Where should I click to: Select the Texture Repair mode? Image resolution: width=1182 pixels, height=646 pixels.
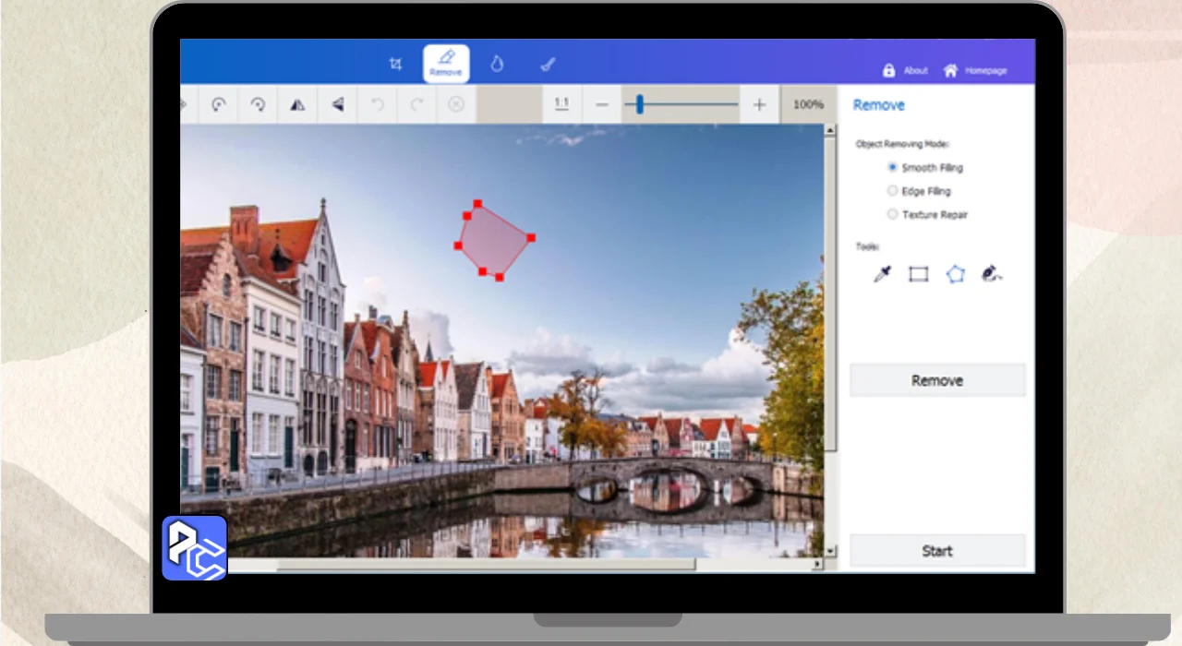[x=927, y=214]
